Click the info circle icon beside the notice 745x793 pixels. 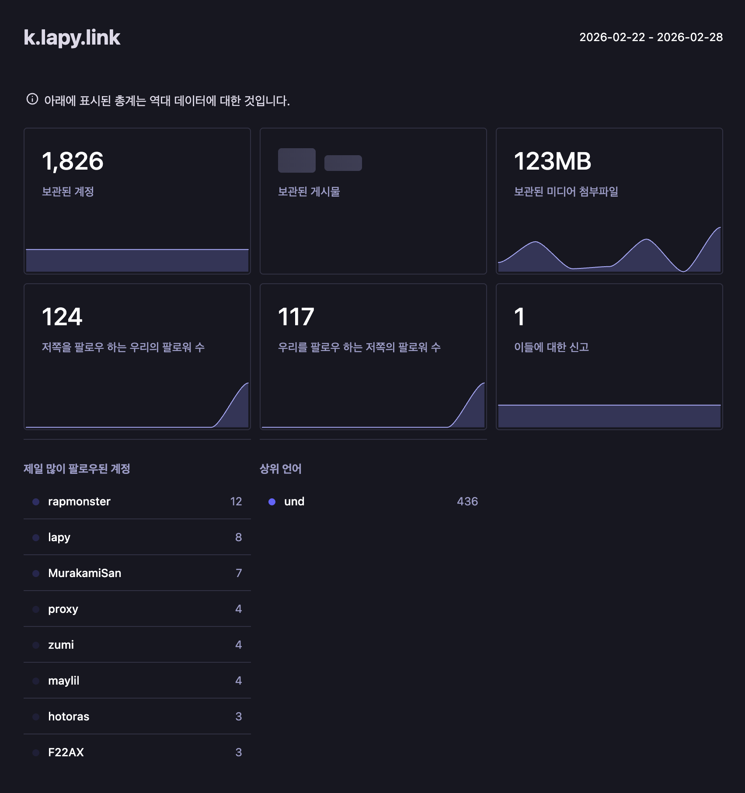click(32, 99)
